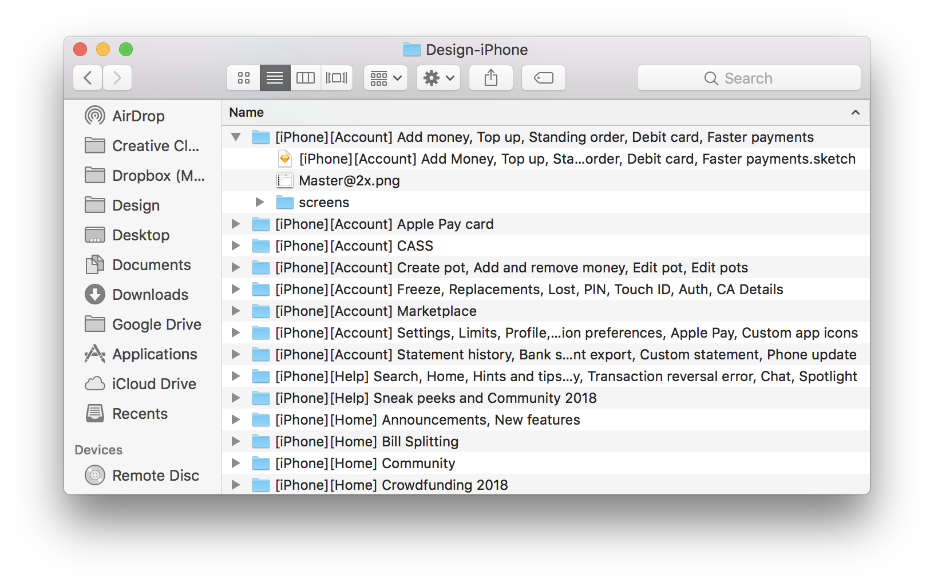Click into the Search field
Screen dimensions: 934x586
(749, 78)
